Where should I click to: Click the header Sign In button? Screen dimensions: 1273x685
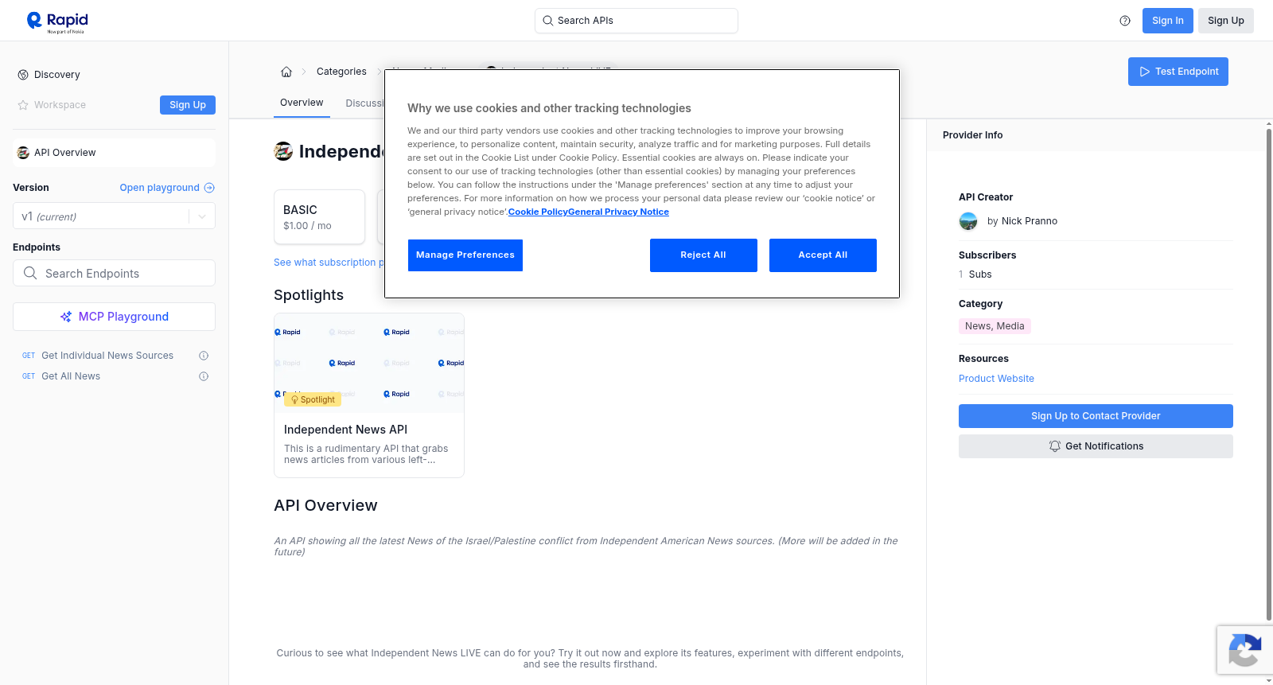1167,21
